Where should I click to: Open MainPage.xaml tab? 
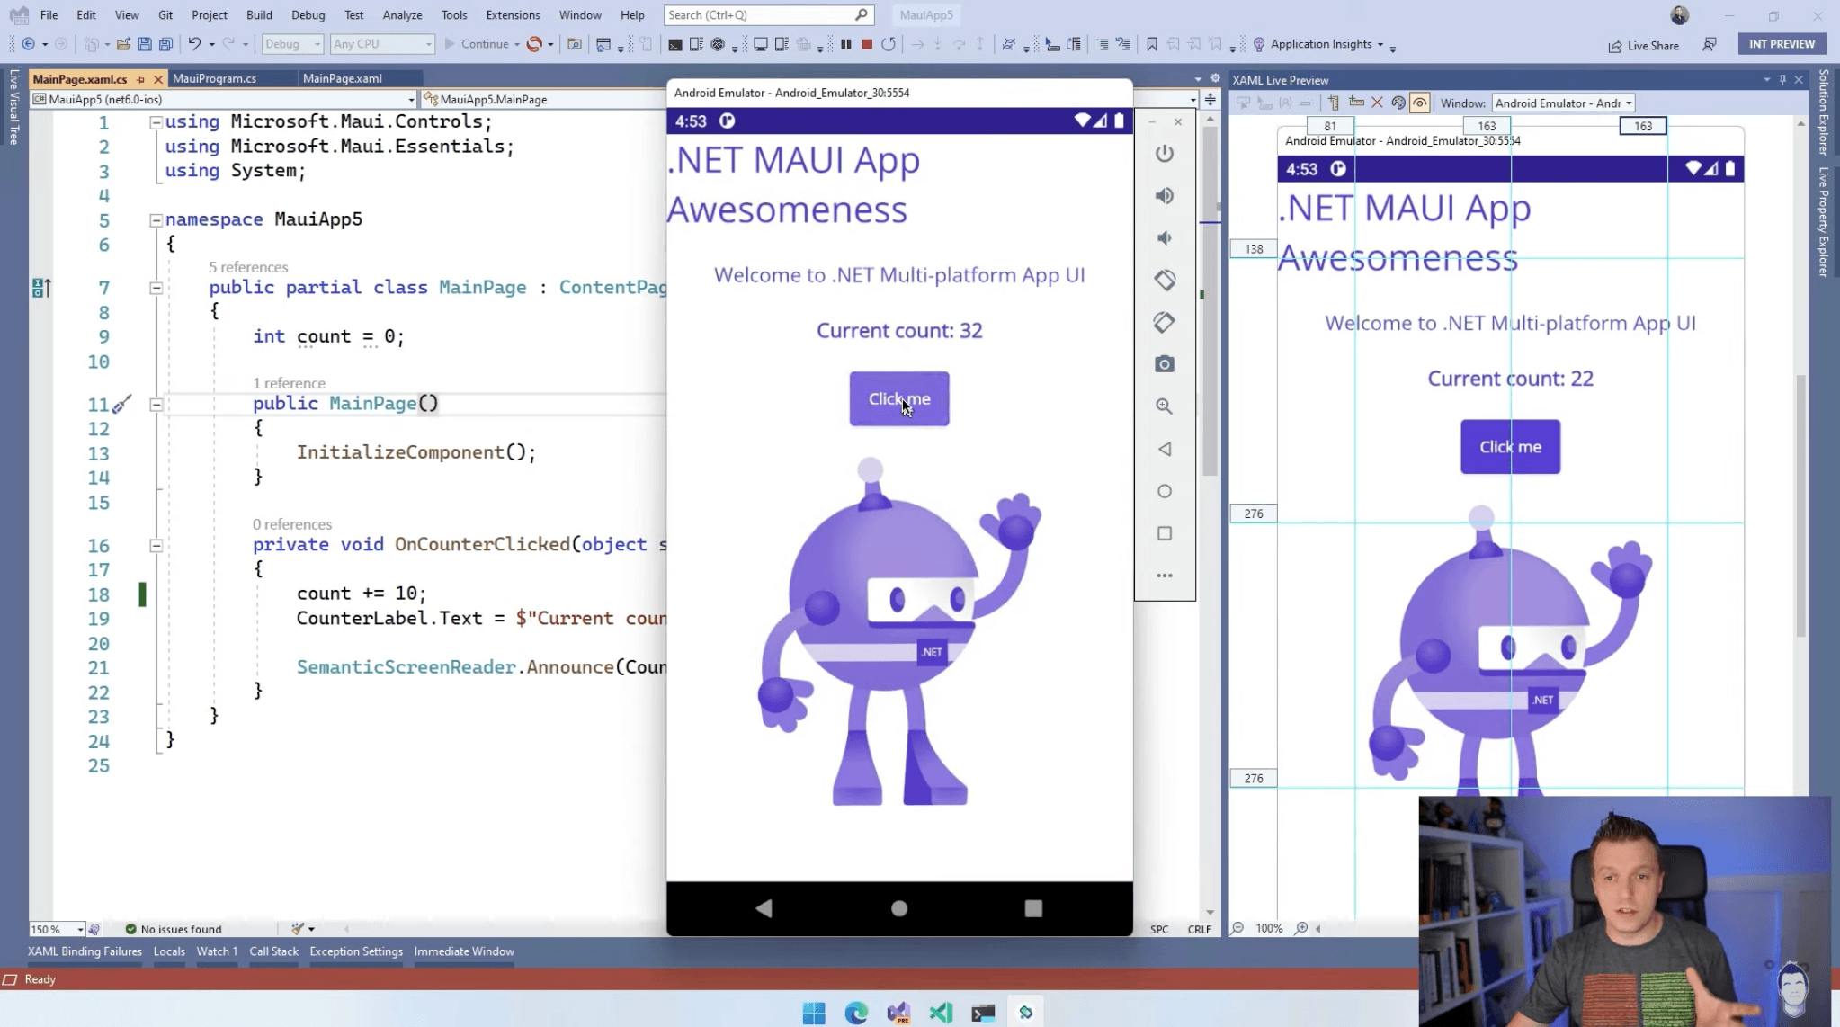click(x=341, y=78)
